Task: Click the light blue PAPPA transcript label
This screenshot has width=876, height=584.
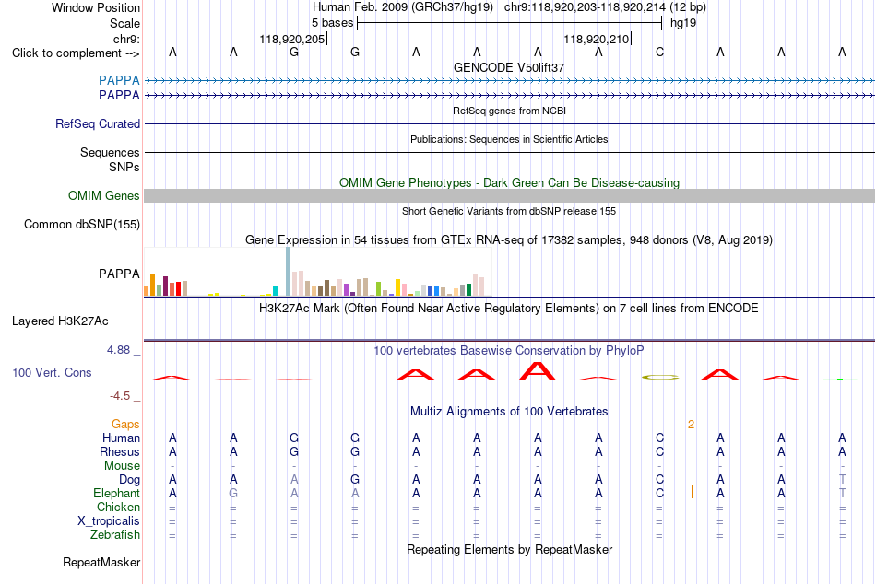Action: click(119, 80)
